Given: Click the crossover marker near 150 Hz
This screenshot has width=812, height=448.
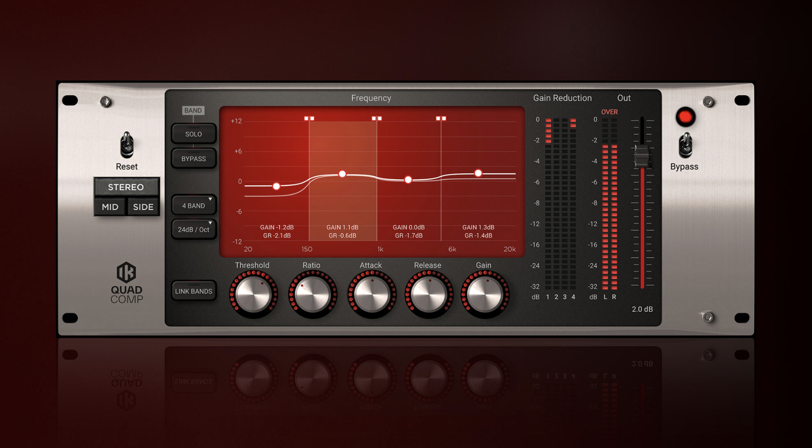Looking at the screenshot, I should pyautogui.click(x=309, y=118).
